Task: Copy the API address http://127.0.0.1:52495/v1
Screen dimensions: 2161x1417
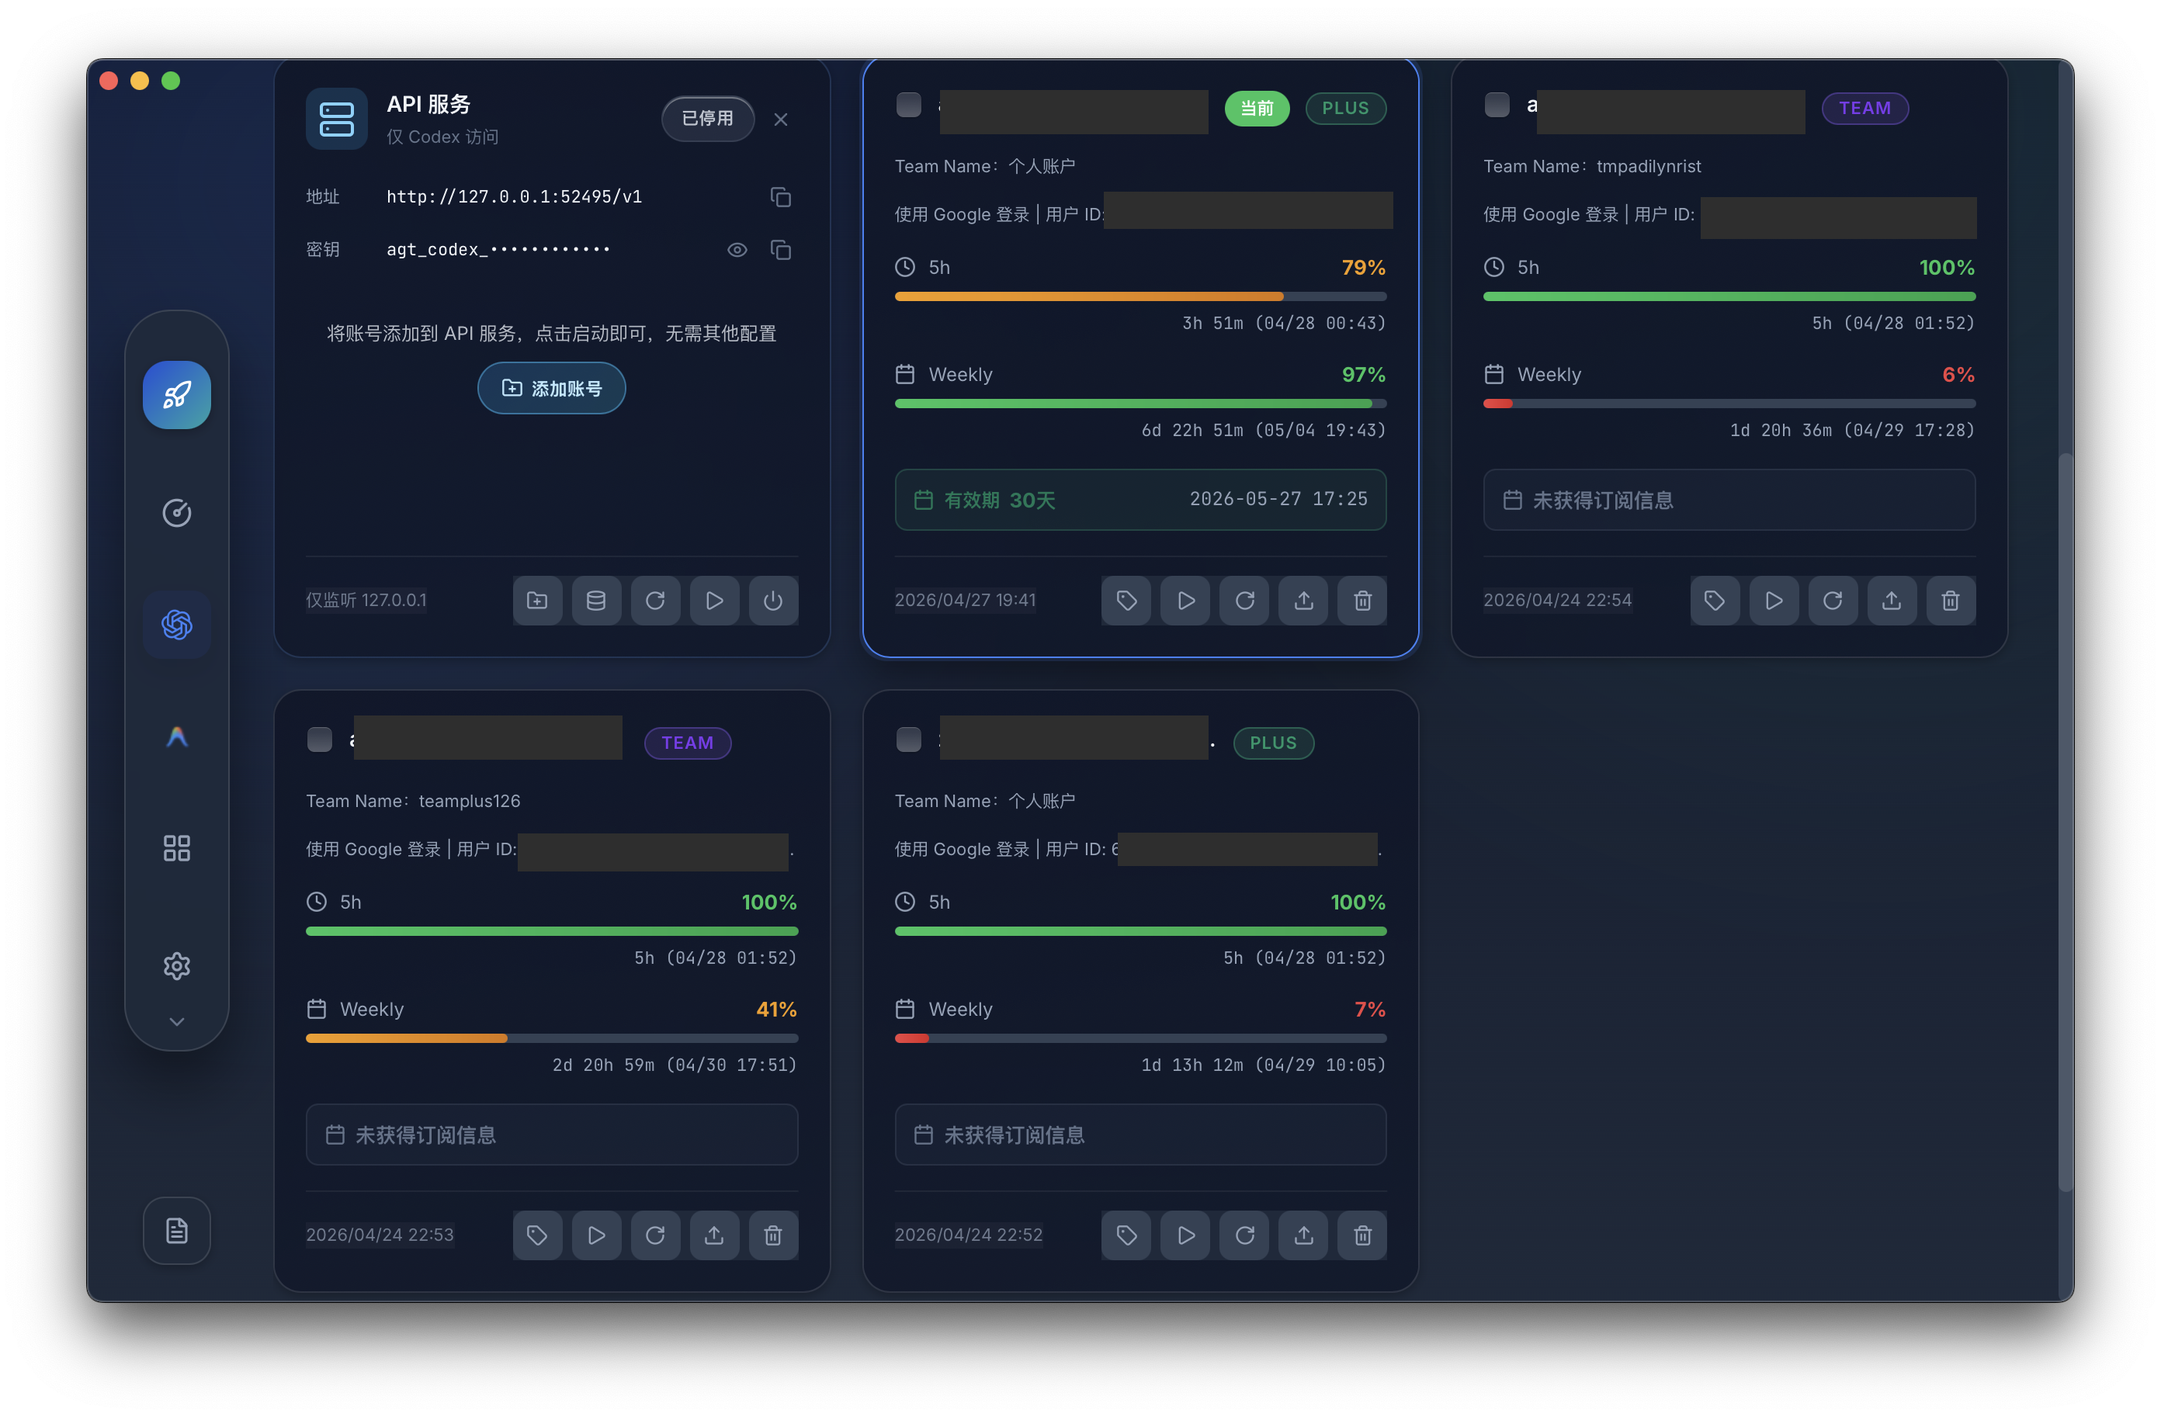Action: [780, 197]
